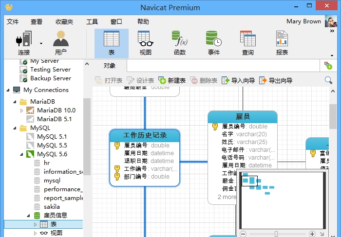Select the 雇员 table header in diagram
Image resolution: width=341 pixels, height=237 pixels.
click(x=243, y=117)
